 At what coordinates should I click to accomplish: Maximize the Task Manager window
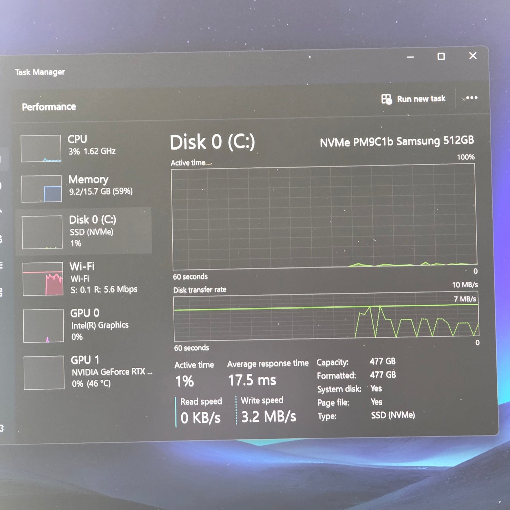pyautogui.click(x=441, y=56)
